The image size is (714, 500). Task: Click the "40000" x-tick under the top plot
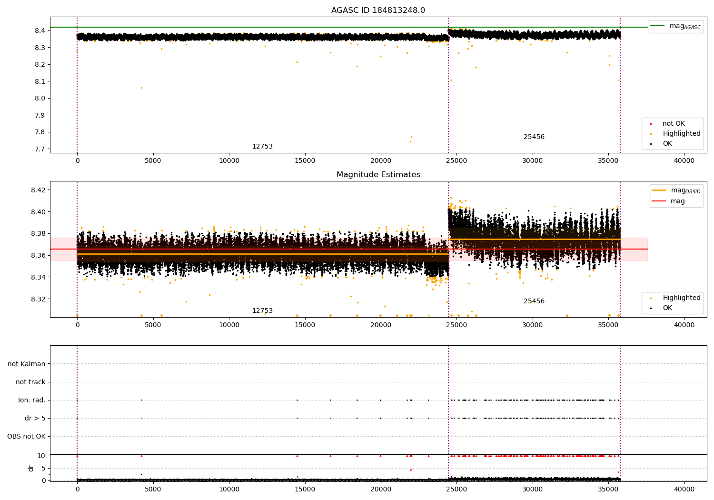pyautogui.click(x=684, y=161)
